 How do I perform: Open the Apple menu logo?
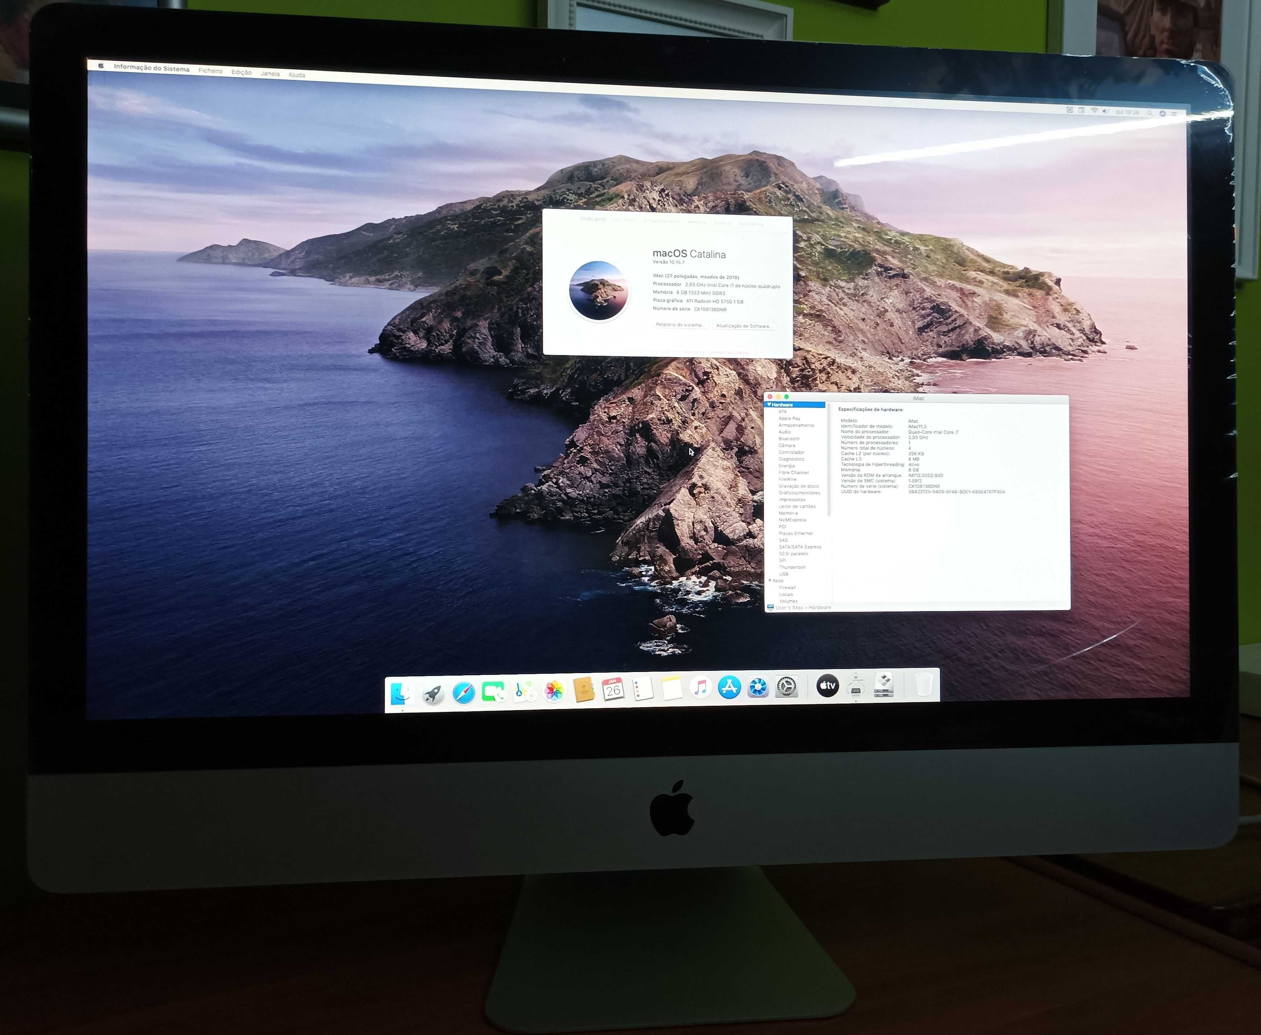pos(101,66)
